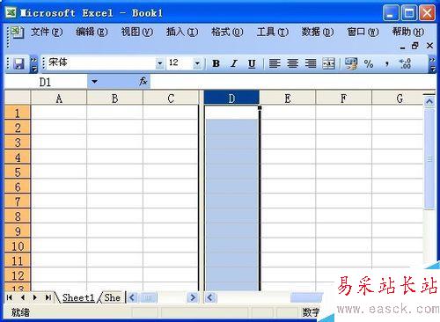The image size is (440, 322).
Task: Select column F header
Action: (343, 99)
